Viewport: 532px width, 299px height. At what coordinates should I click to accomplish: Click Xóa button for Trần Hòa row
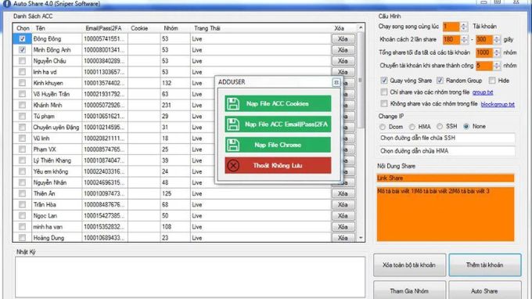[343, 204]
